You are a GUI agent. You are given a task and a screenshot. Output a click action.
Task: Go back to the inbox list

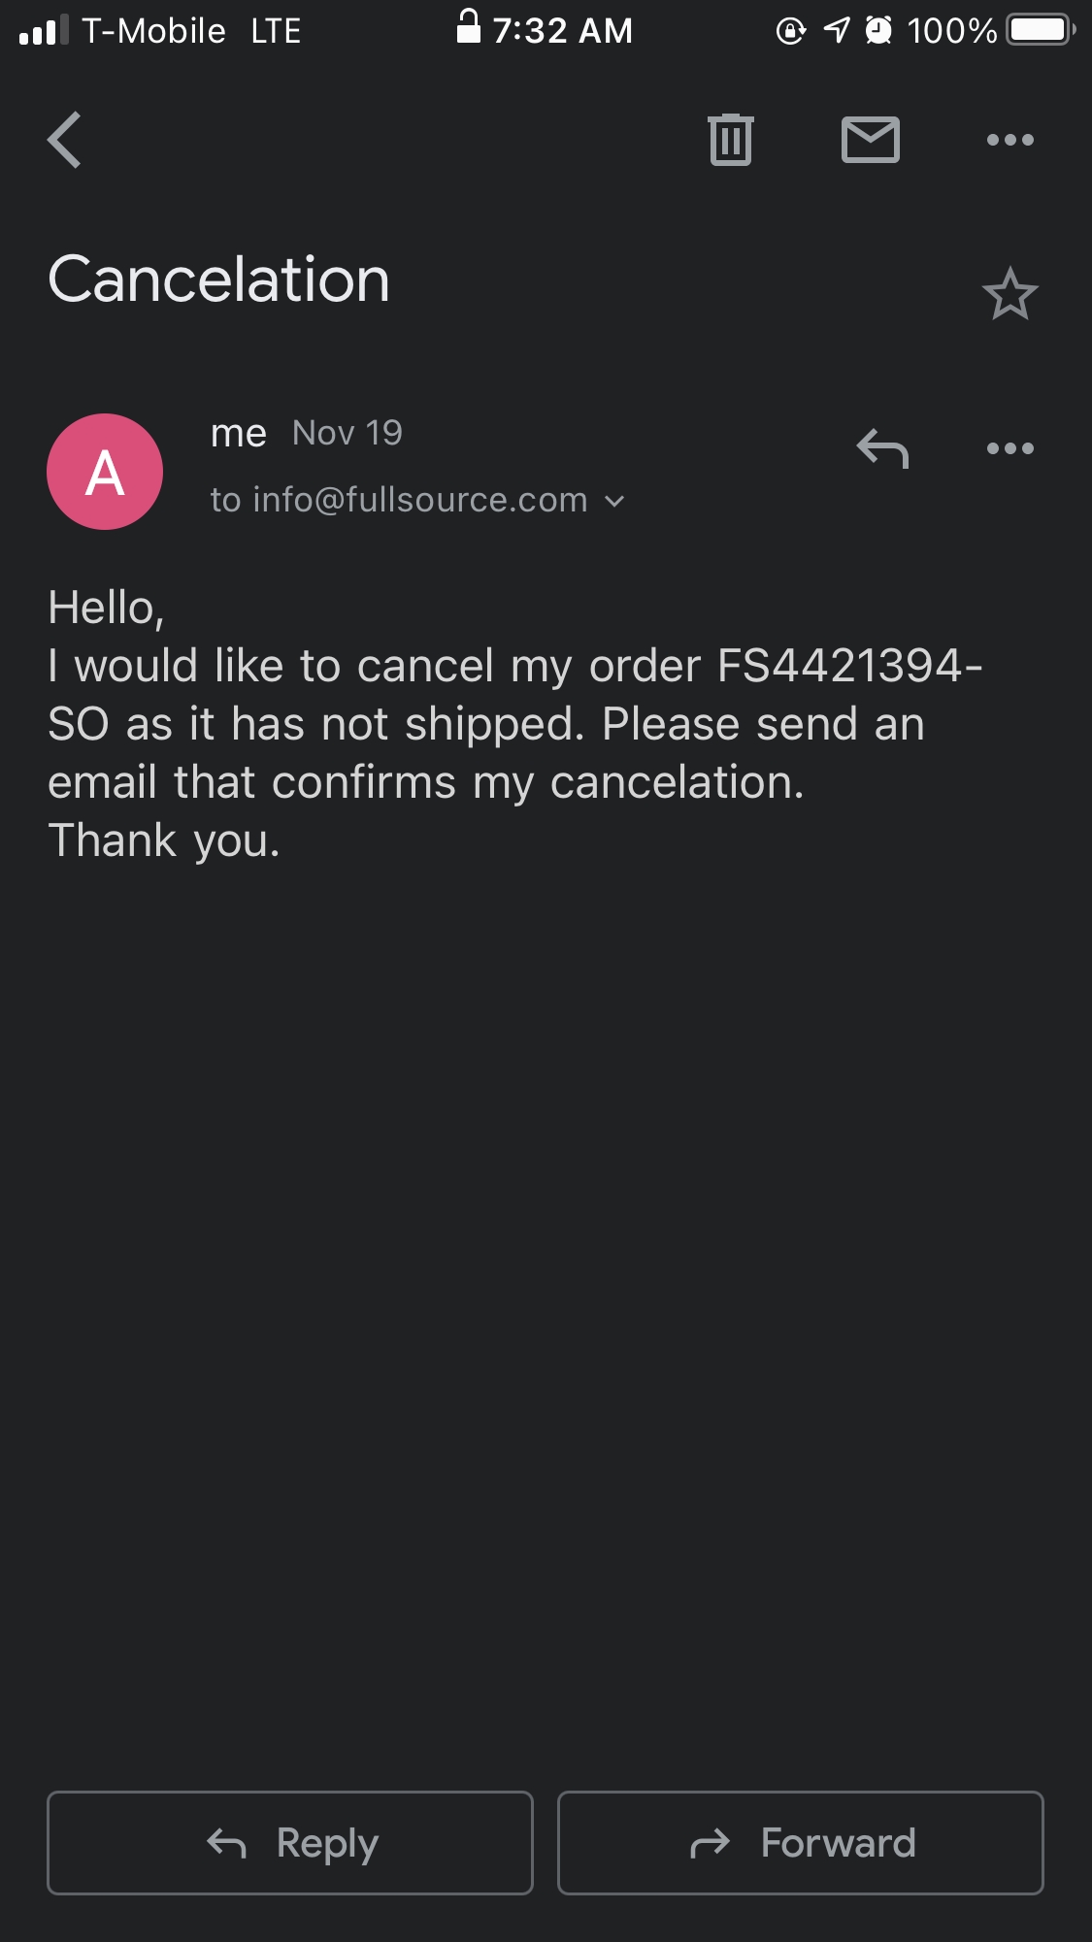click(65, 141)
